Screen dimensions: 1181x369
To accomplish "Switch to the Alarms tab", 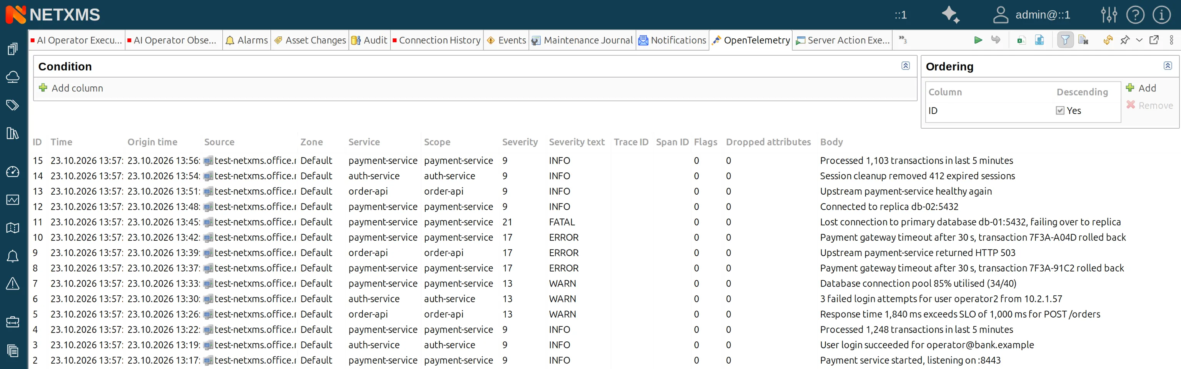I will point(247,40).
